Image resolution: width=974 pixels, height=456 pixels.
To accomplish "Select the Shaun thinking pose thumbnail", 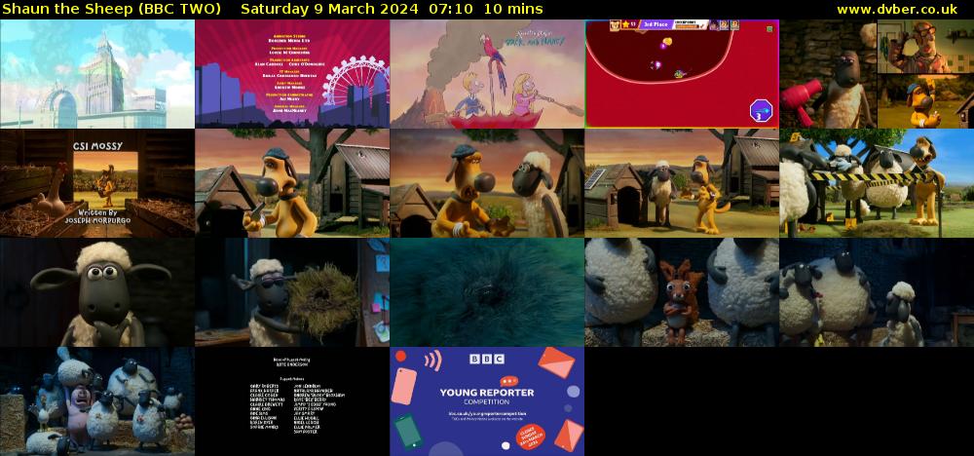I will point(97,292).
